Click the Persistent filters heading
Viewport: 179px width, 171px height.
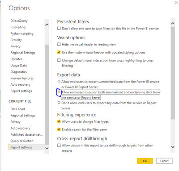(x=73, y=22)
